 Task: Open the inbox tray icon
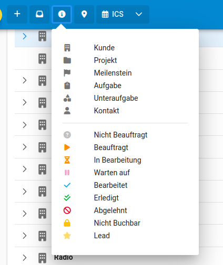[39, 14]
